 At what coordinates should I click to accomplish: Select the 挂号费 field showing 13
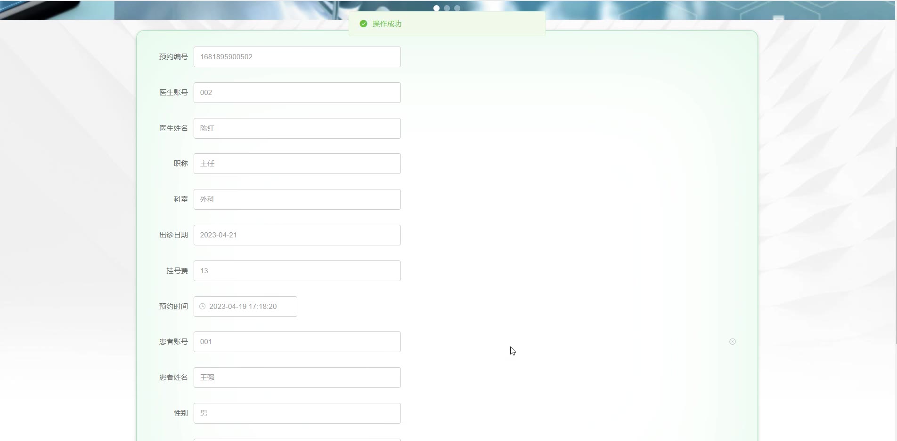[297, 271]
